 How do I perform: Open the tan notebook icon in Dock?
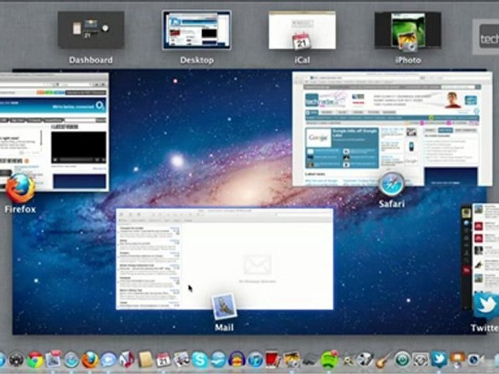tap(145, 359)
